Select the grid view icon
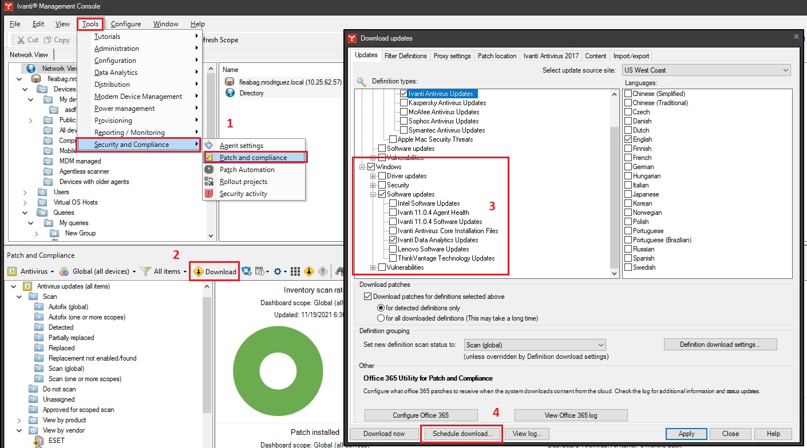Viewport: 807px width, 448px height. 295,271
